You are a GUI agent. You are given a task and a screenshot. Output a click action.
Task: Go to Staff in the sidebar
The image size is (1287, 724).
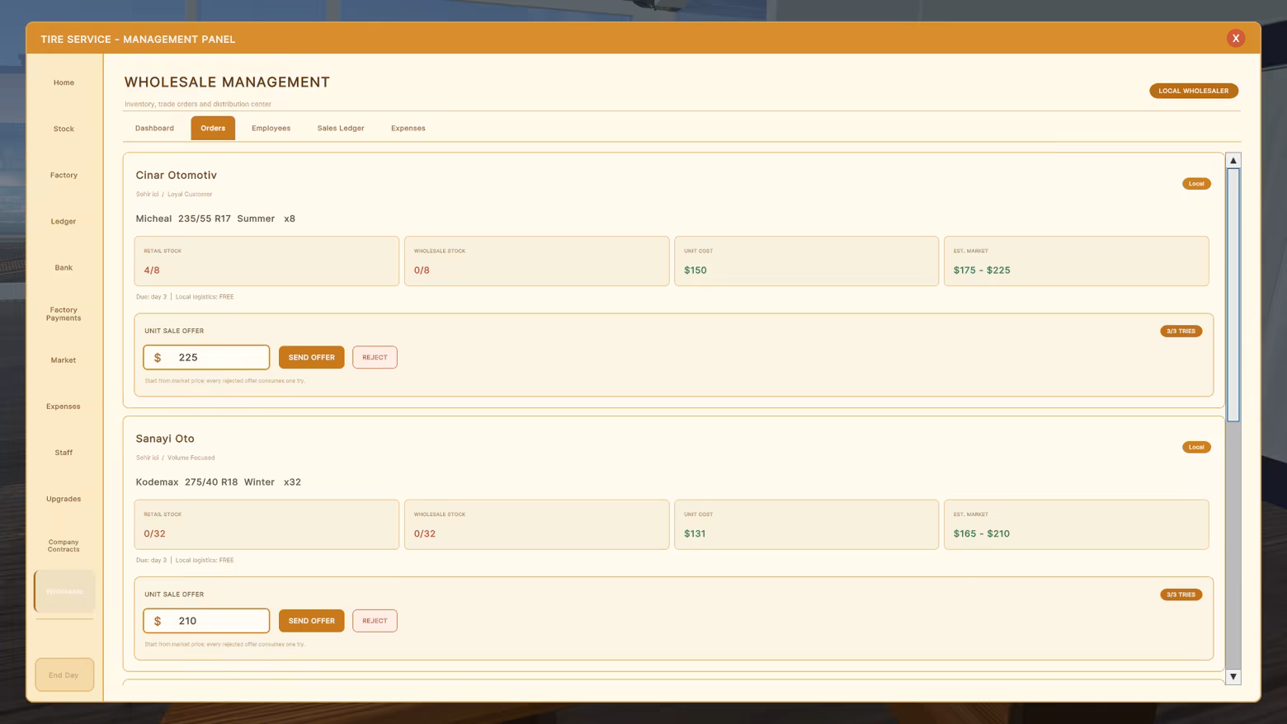(64, 452)
